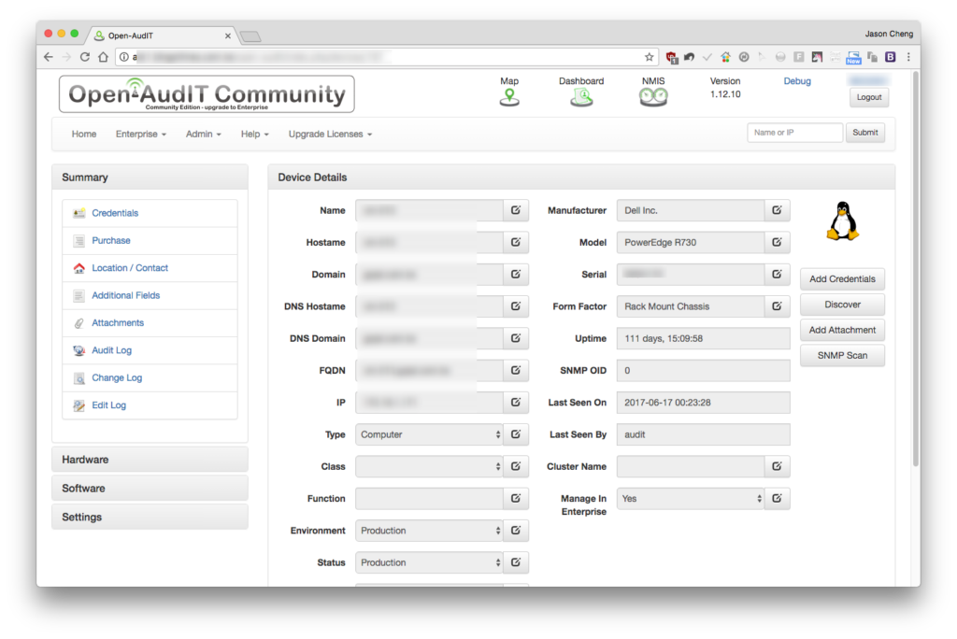
Task: Click the Discover button
Action: (x=842, y=305)
